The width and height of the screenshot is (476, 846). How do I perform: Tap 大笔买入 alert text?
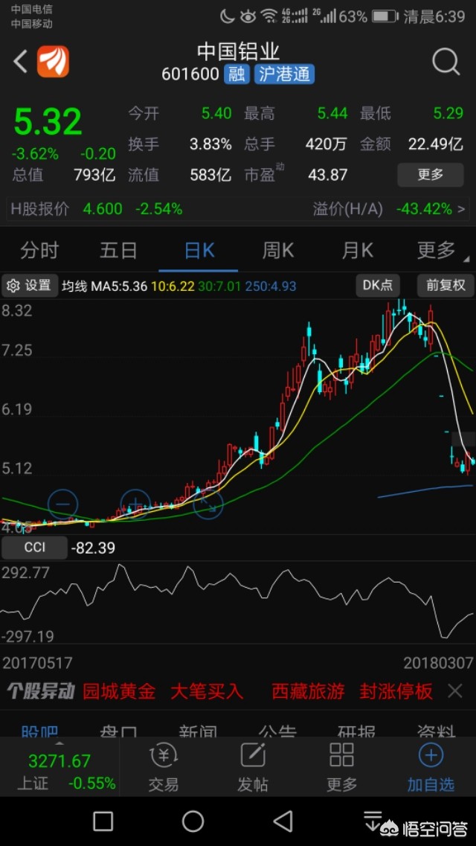point(207,691)
